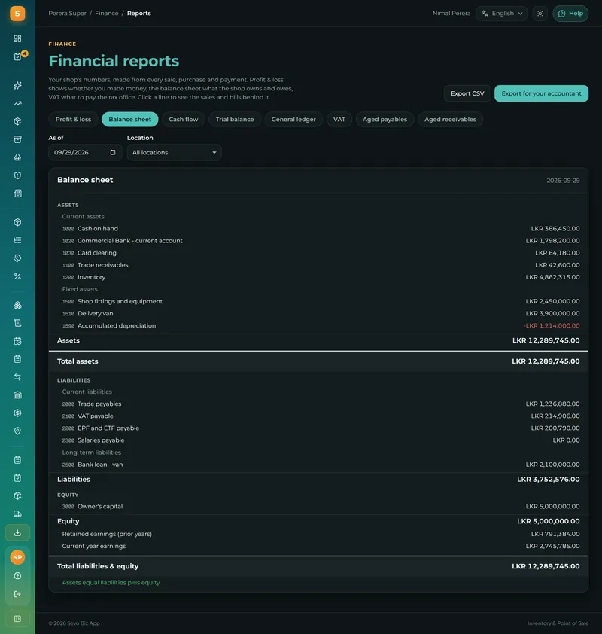The width and height of the screenshot is (602, 634).
Task: Click the archive box sidebar icon
Action: coord(17,139)
